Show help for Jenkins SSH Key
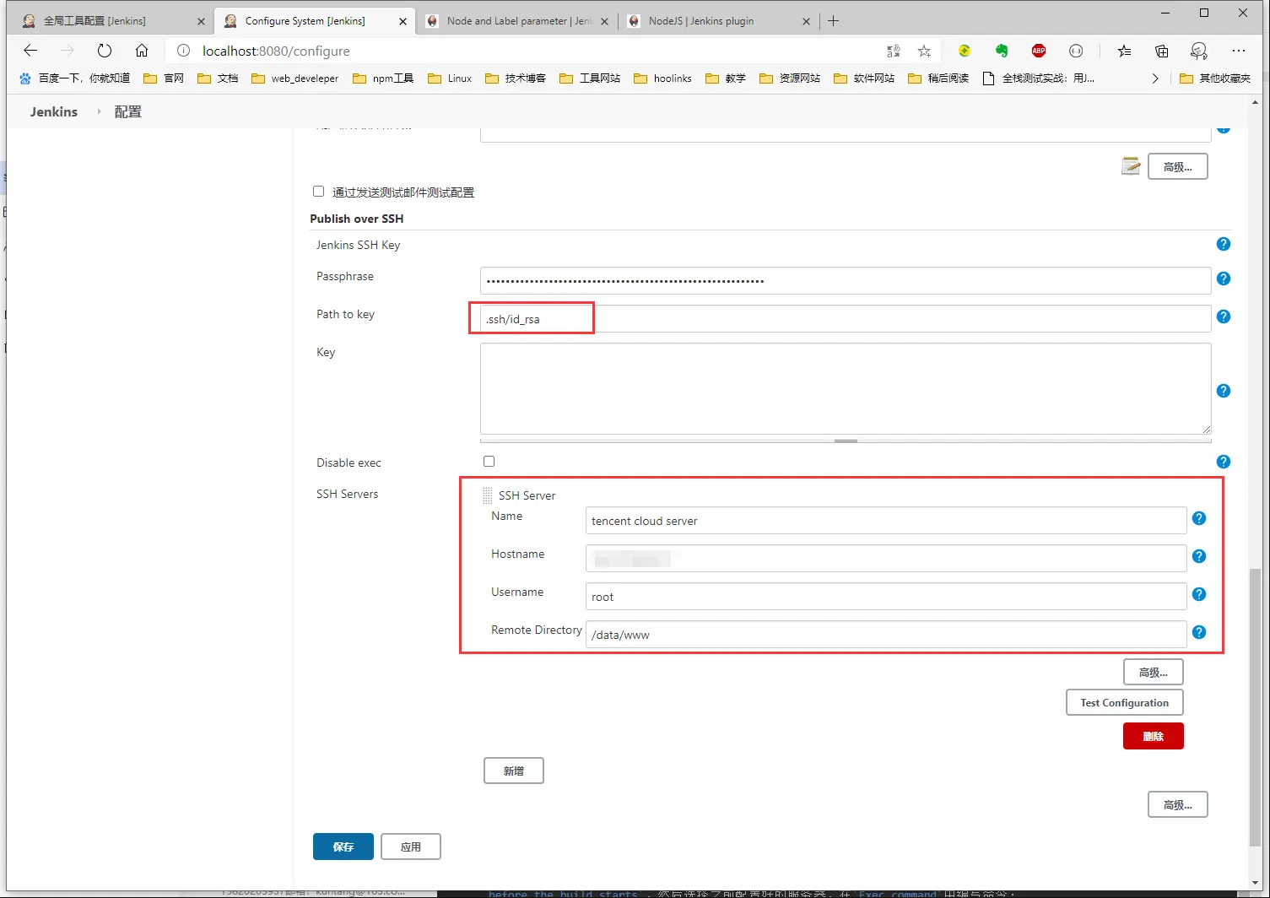The width and height of the screenshot is (1270, 898). 1224,244
